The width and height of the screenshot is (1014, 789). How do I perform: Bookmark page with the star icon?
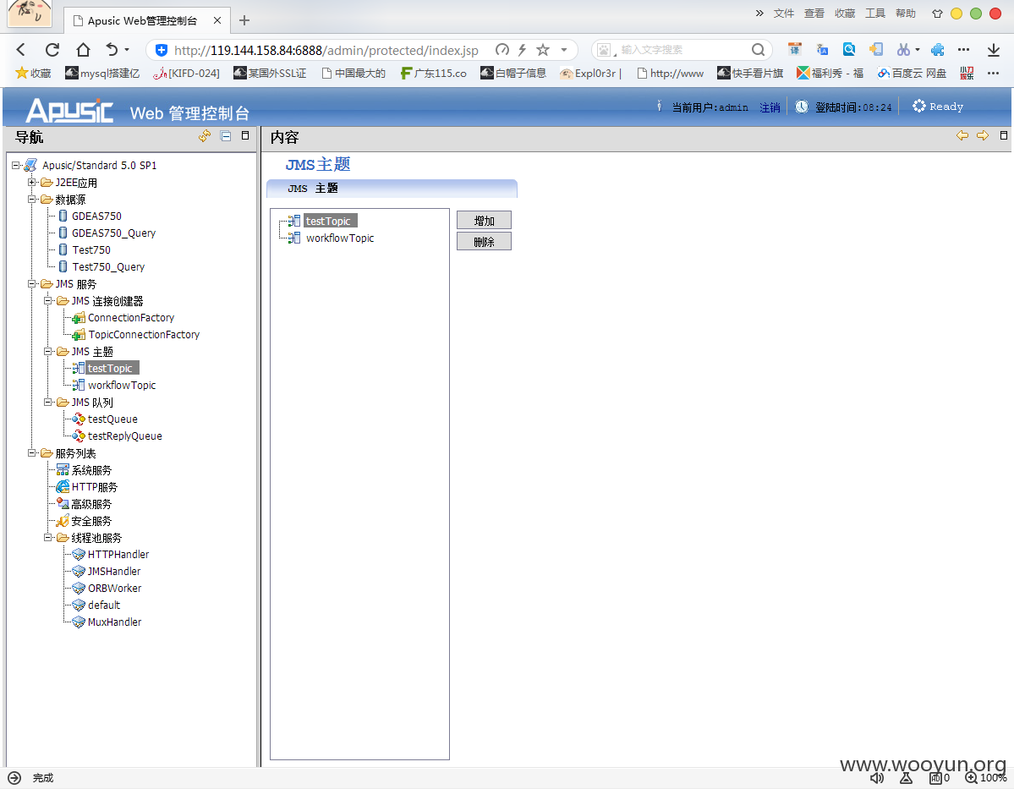[543, 50]
